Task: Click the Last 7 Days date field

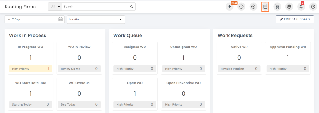Action: tap(35, 19)
